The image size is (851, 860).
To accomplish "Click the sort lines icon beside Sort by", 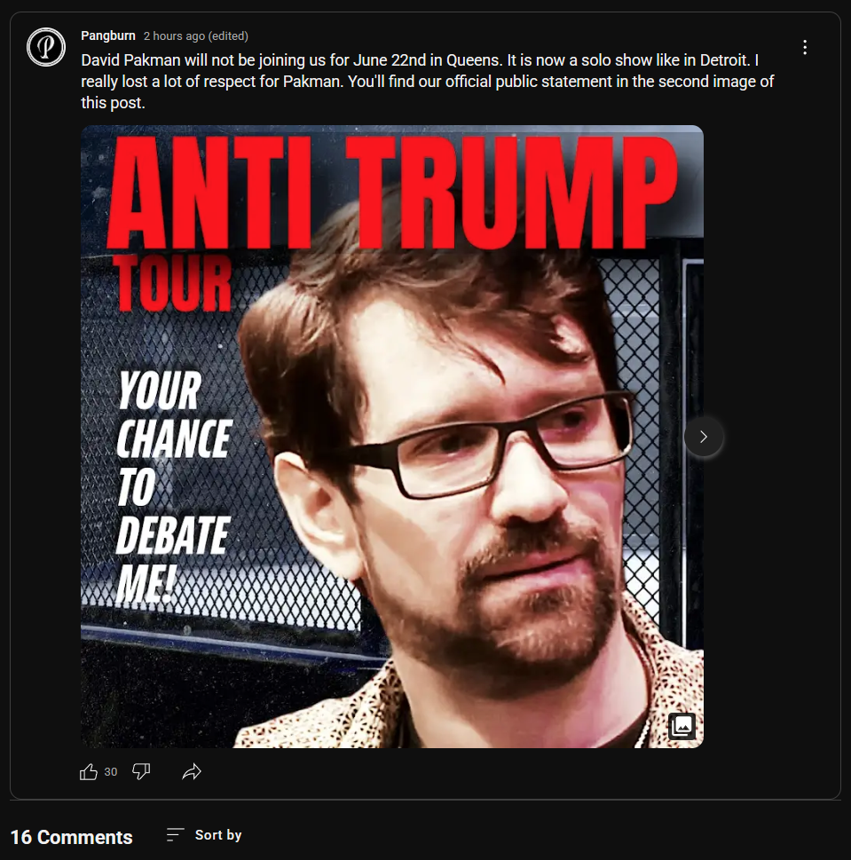I will 175,835.
